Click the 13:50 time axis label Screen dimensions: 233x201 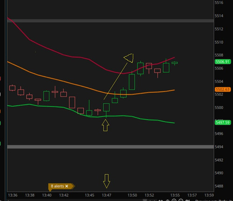(132, 195)
